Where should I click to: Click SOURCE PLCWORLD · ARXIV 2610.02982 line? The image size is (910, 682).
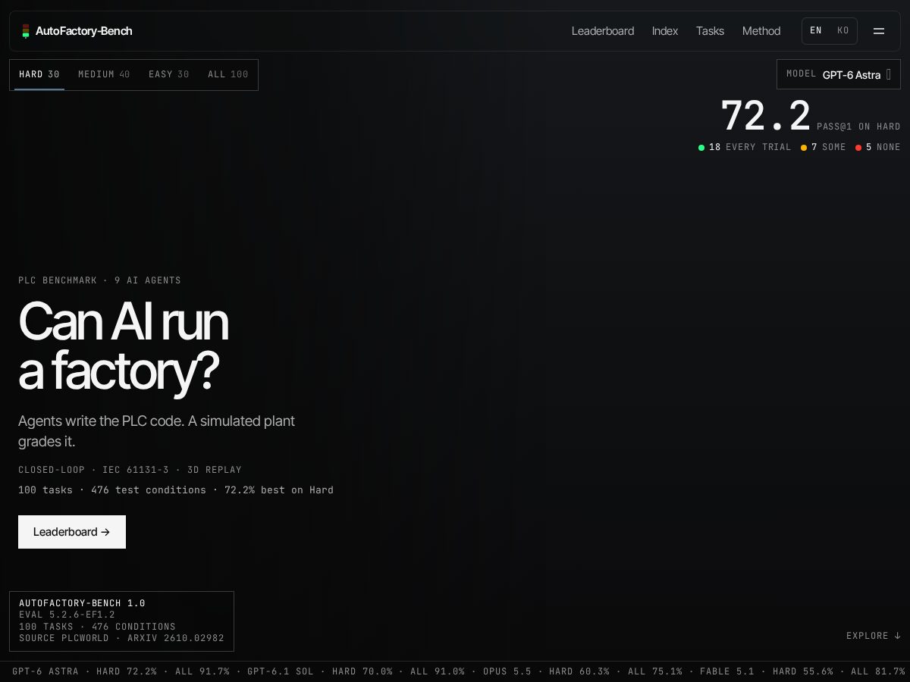pyautogui.click(x=121, y=638)
